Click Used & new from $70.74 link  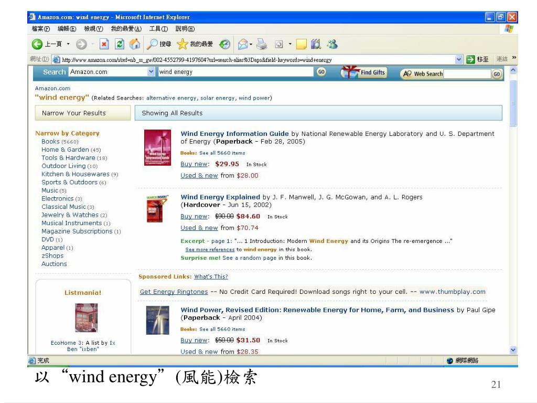pos(199,228)
